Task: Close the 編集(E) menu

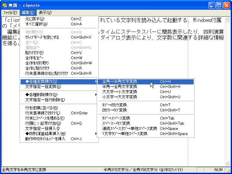Action: click(x=28, y=13)
